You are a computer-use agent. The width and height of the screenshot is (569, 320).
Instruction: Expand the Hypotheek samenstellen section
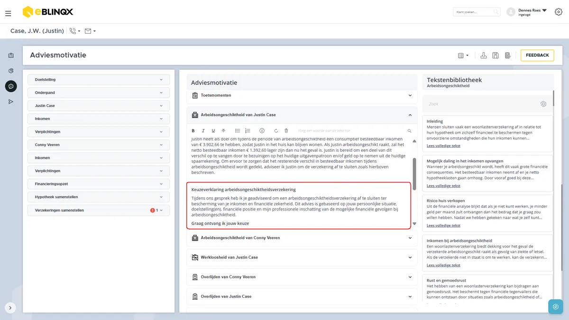tap(99, 197)
